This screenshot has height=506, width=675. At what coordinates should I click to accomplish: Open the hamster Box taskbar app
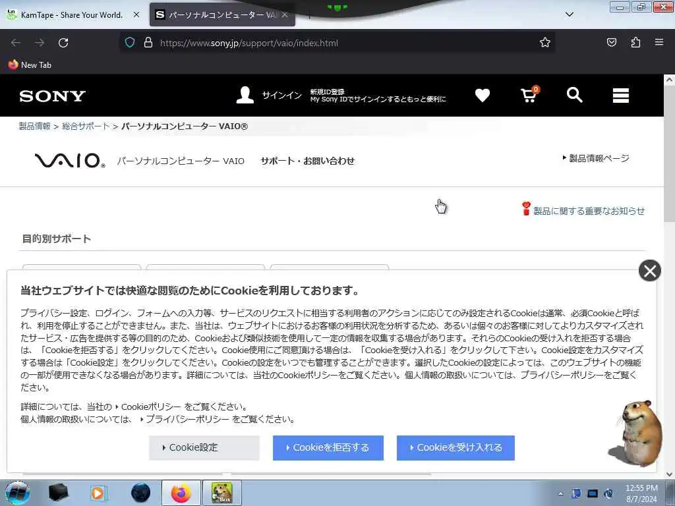coord(221,493)
